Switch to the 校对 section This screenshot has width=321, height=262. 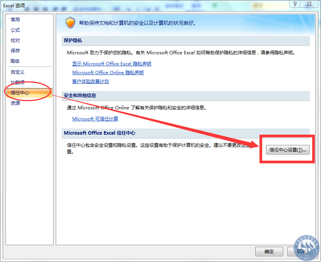[15, 41]
